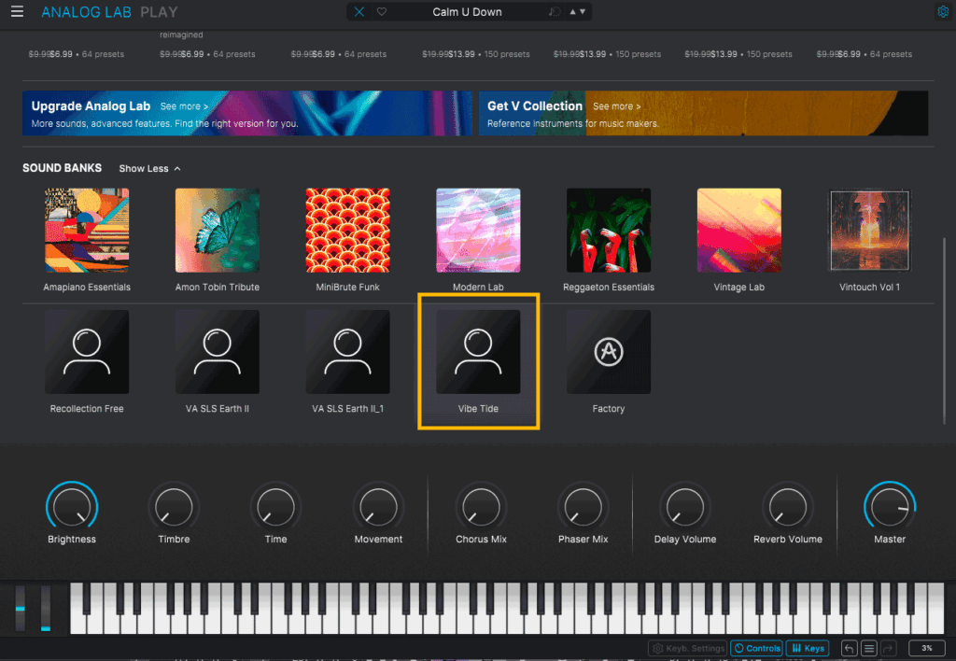Click the redo arrow in bottom bar
Viewport: 956px width, 661px height.
click(x=889, y=648)
